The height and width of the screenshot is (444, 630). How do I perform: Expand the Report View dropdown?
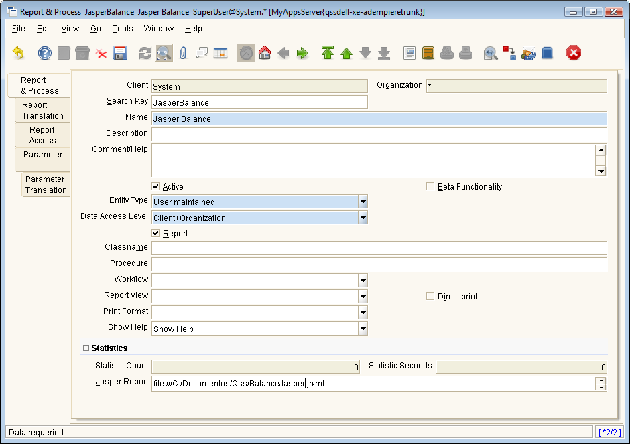coord(363,296)
